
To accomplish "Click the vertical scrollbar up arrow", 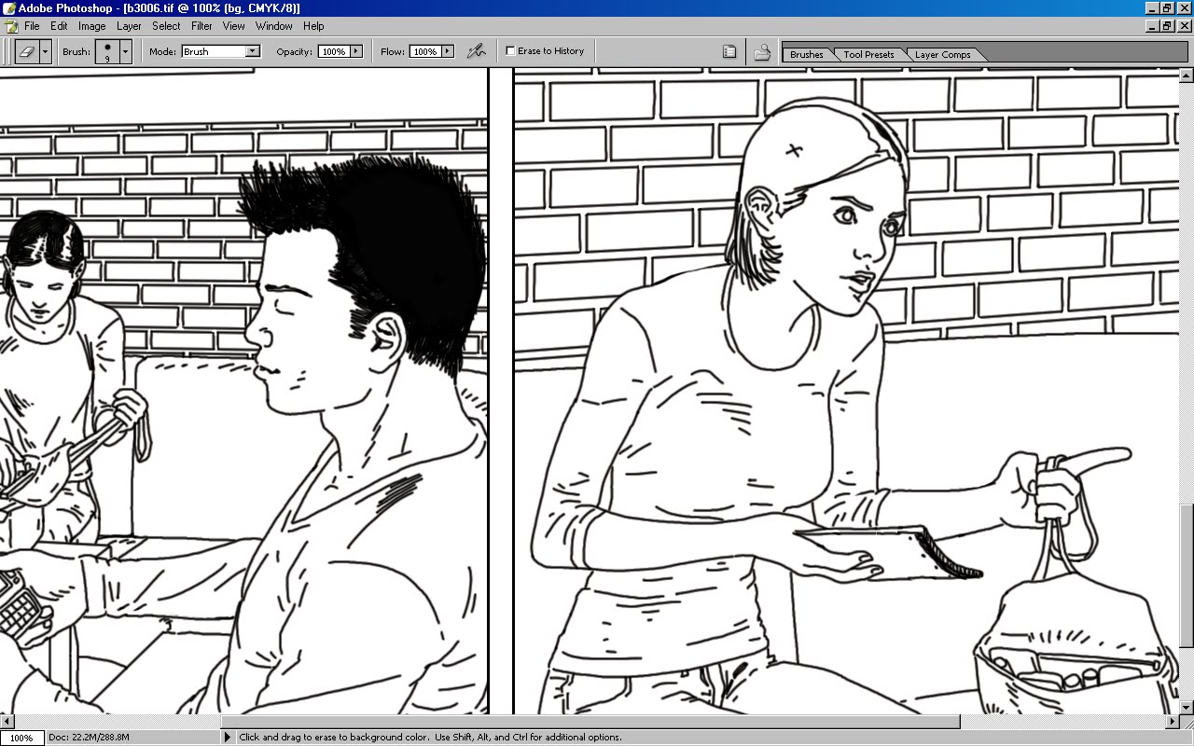I will [1187, 75].
